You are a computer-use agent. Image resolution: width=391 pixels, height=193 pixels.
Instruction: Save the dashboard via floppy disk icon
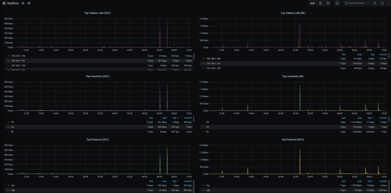pyautogui.click(x=320, y=3)
